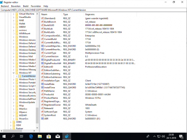Select the WBEM key in tree
This screenshot has width=187, height=140.
[22, 27]
